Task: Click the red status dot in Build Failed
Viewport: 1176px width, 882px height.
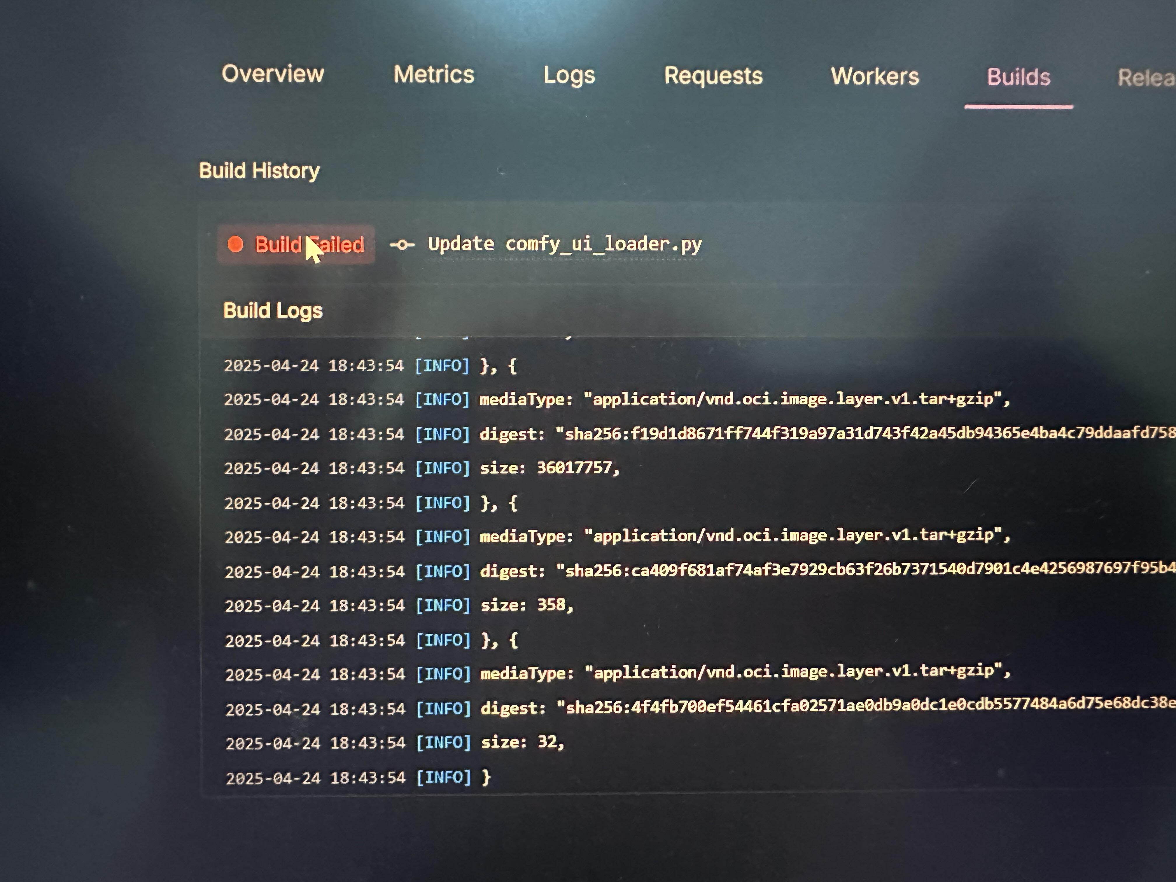Action: (x=235, y=244)
